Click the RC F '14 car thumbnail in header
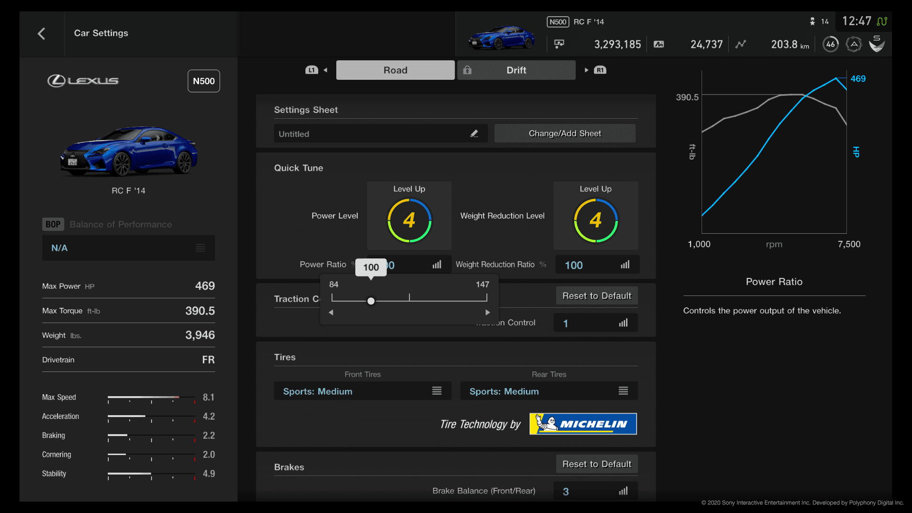The image size is (912, 513). [x=502, y=37]
